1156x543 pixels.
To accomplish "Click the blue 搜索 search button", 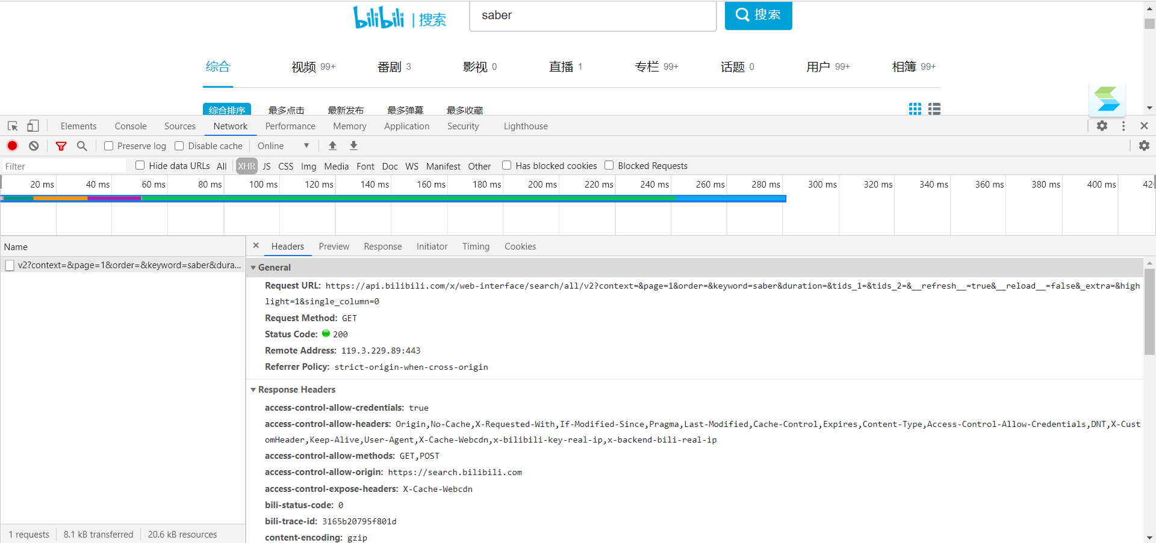I will tap(758, 15).
